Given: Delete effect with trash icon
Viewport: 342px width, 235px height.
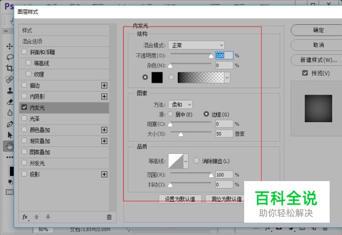Looking at the screenshot, I should pyautogui.click(x=109, y=217).
